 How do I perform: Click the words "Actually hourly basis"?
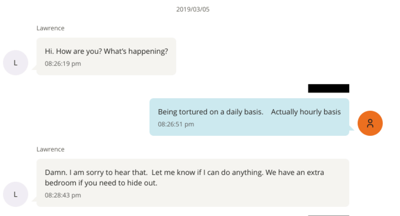(x=306, y=112)
